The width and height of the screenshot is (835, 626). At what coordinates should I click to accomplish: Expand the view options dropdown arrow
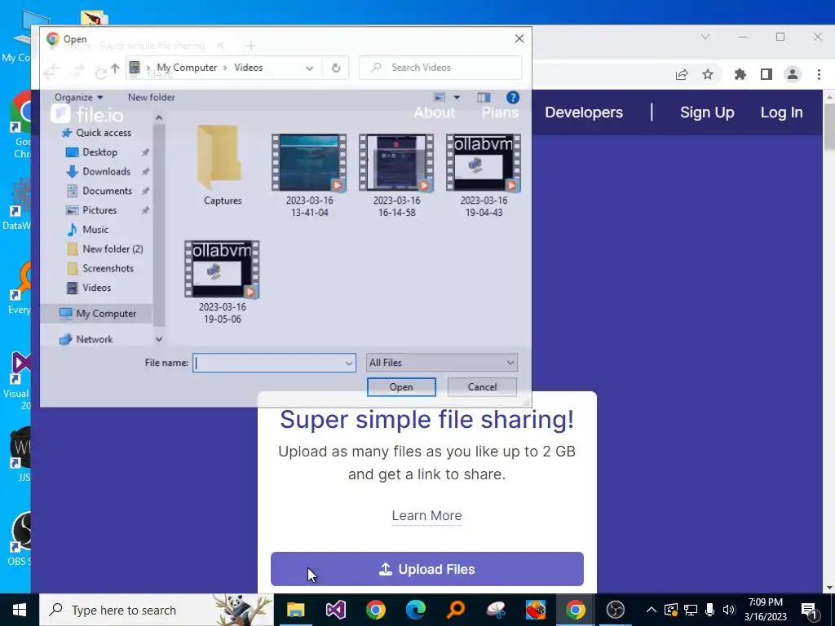(457, 98)
